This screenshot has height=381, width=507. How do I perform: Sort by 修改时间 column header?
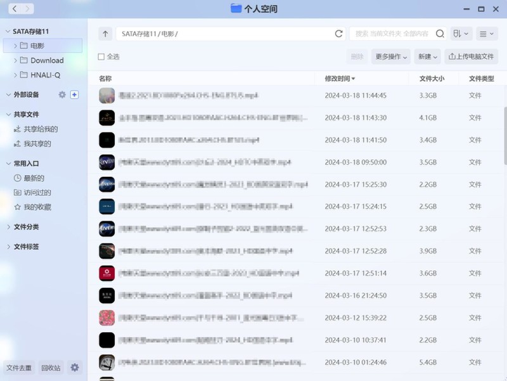[x=340, y=79]
